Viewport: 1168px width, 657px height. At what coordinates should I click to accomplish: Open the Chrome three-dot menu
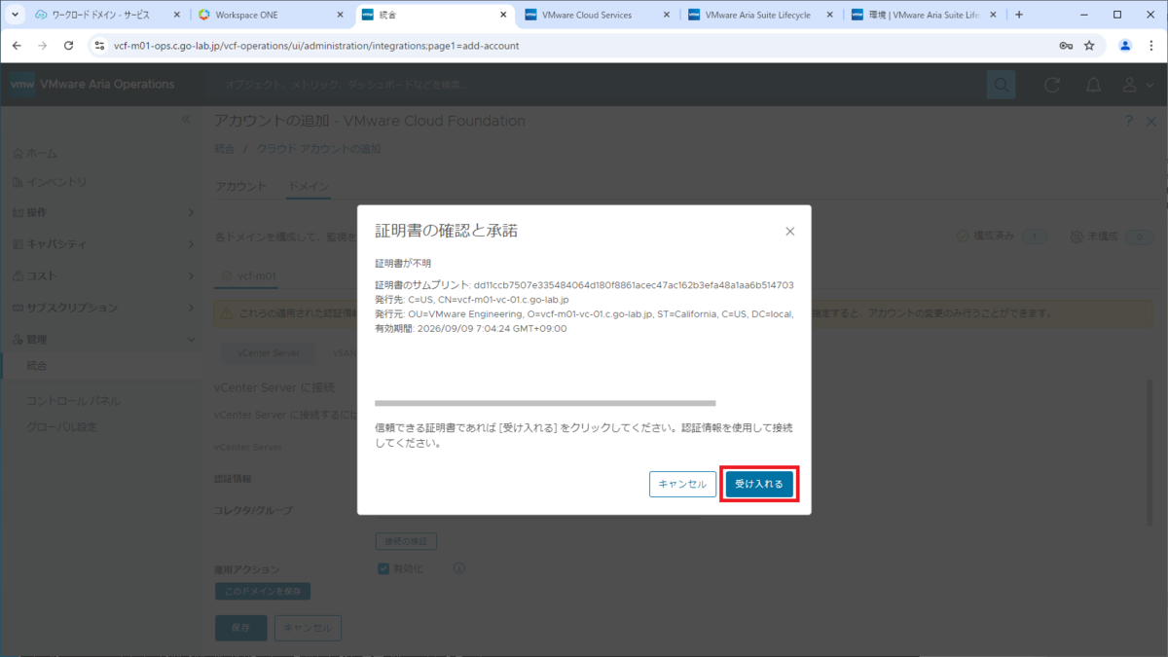point(1151,46)
